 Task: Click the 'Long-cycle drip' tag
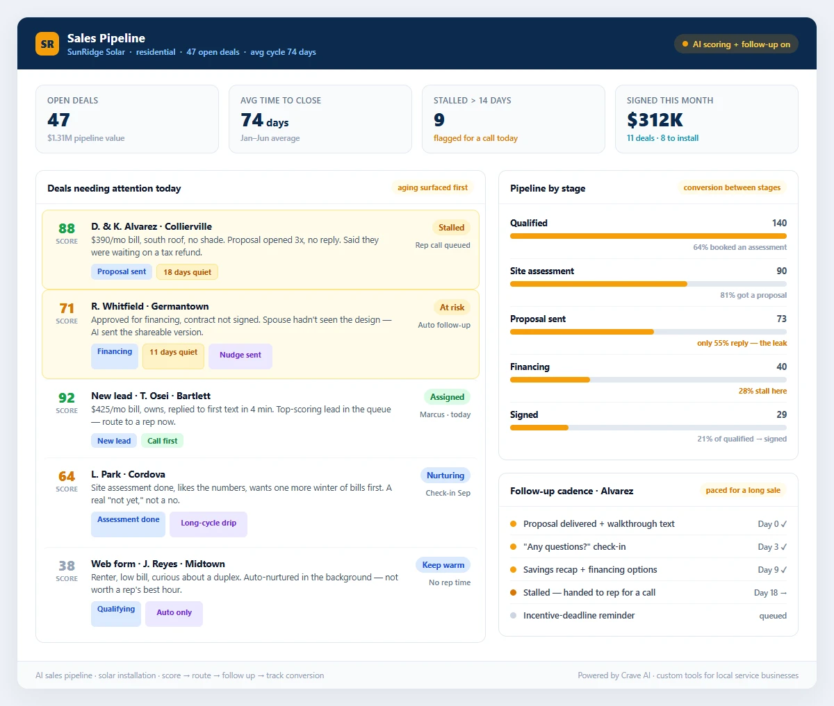coord(208,524)
